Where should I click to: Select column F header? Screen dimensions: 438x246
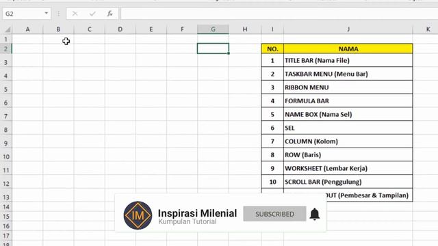182,29
